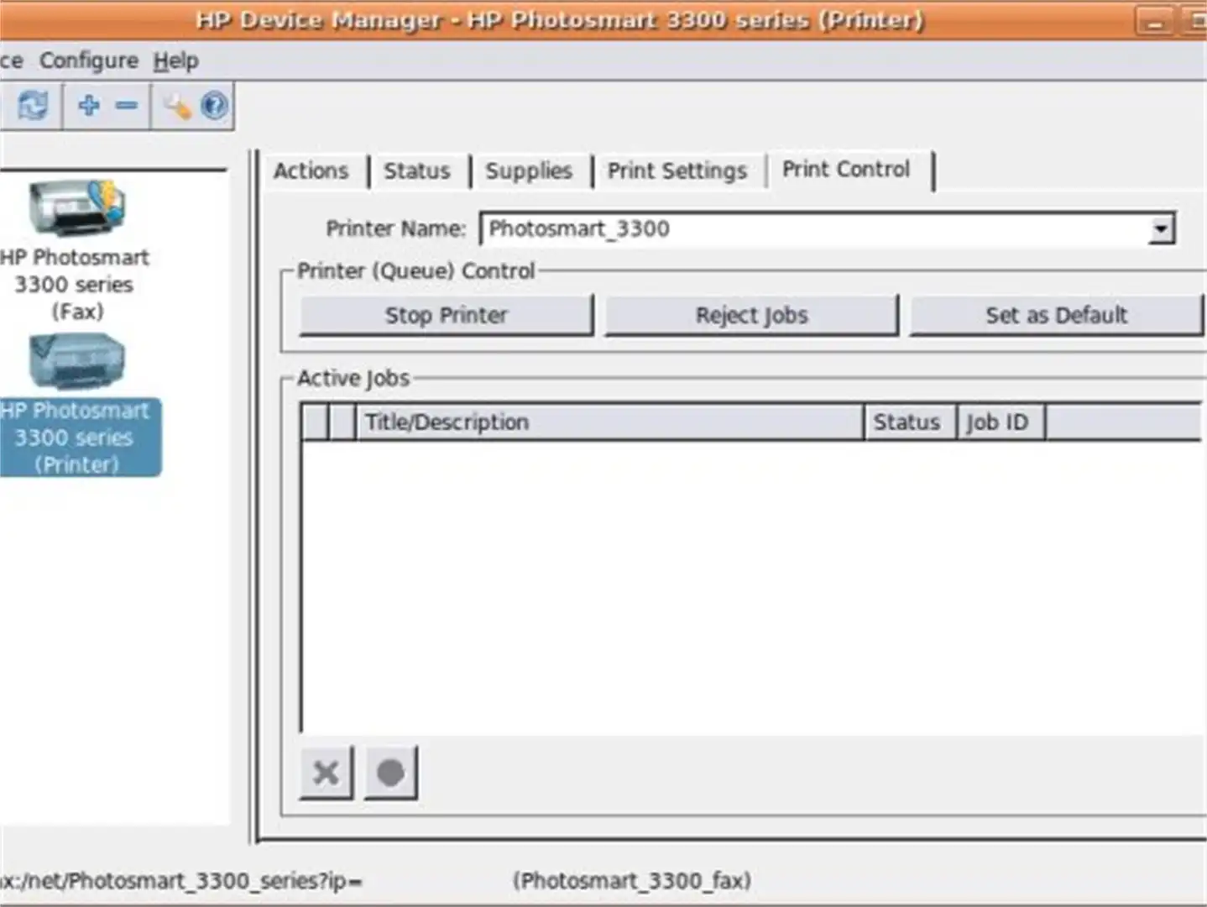Click the Set as Default button

tap(1057, 315)
